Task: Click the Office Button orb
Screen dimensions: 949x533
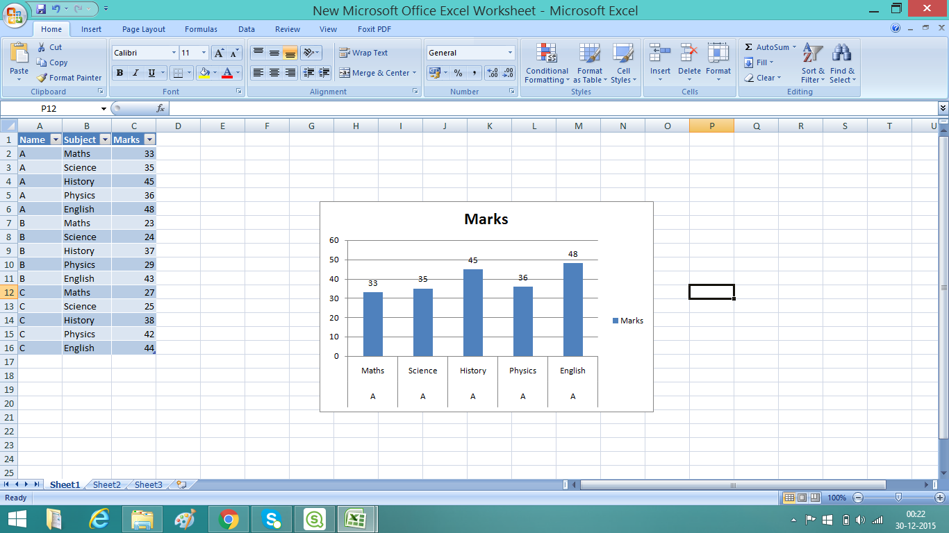Action: 16,15
